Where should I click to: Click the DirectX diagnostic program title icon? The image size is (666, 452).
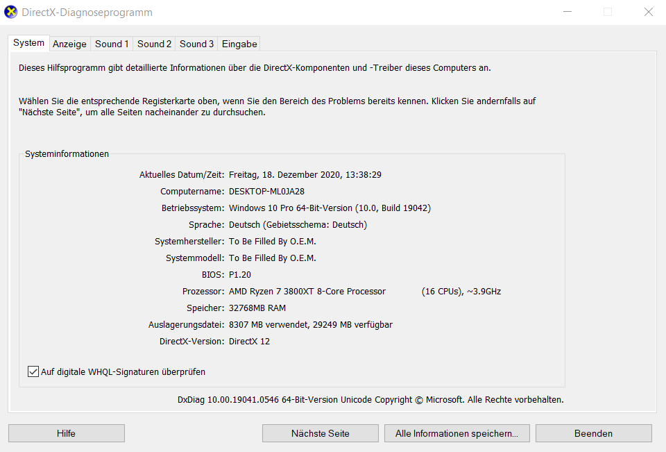coord(10,12)
